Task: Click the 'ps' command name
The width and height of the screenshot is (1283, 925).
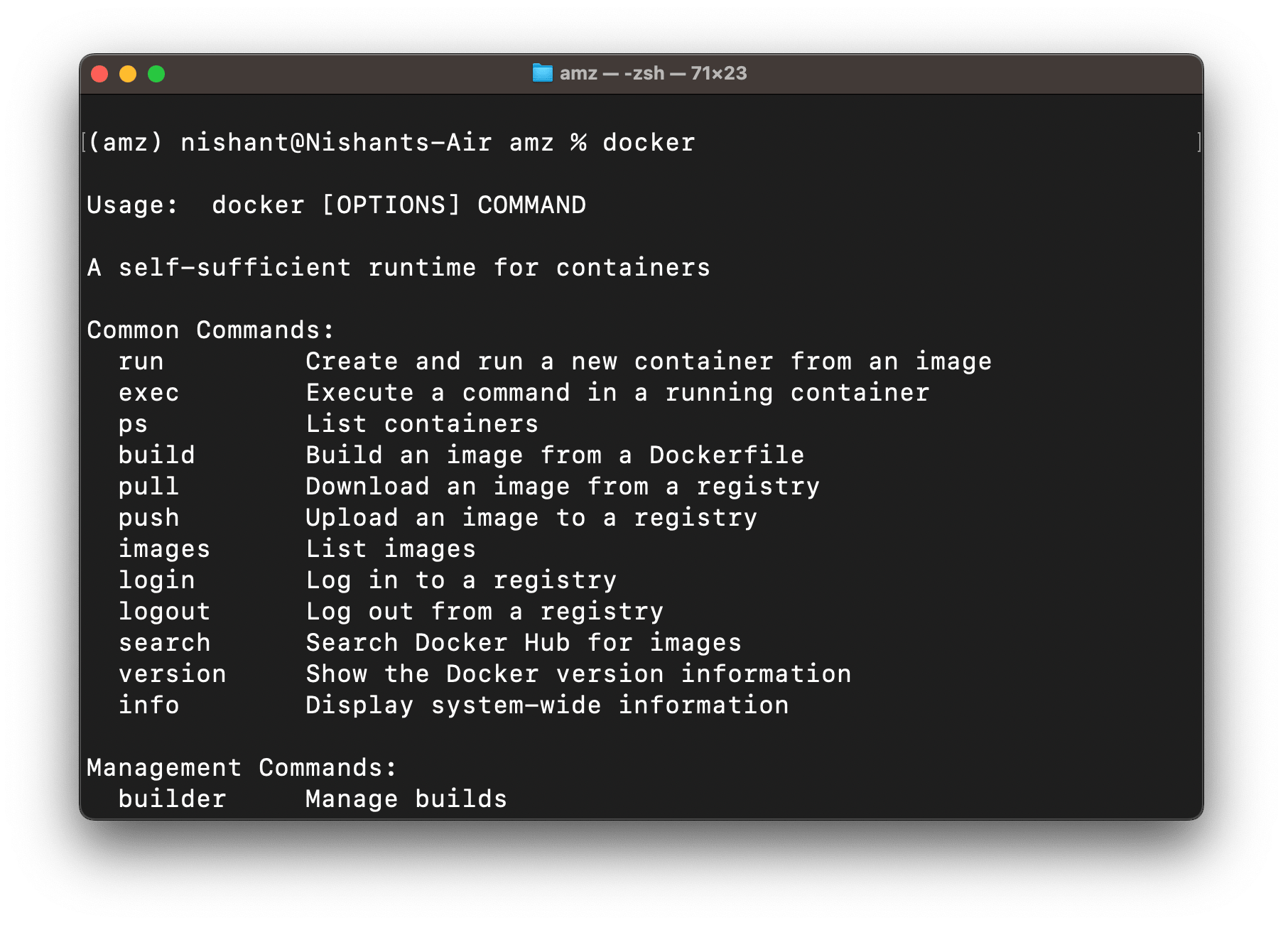Action: tap(134, 424)
